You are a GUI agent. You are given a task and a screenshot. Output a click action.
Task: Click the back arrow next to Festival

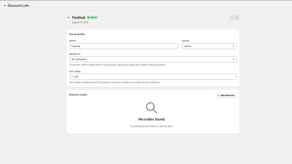pos(69,17)
